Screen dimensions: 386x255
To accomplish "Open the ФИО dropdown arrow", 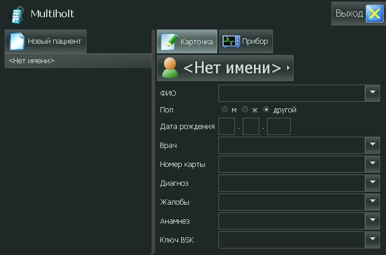I will (x=372, y=93).
